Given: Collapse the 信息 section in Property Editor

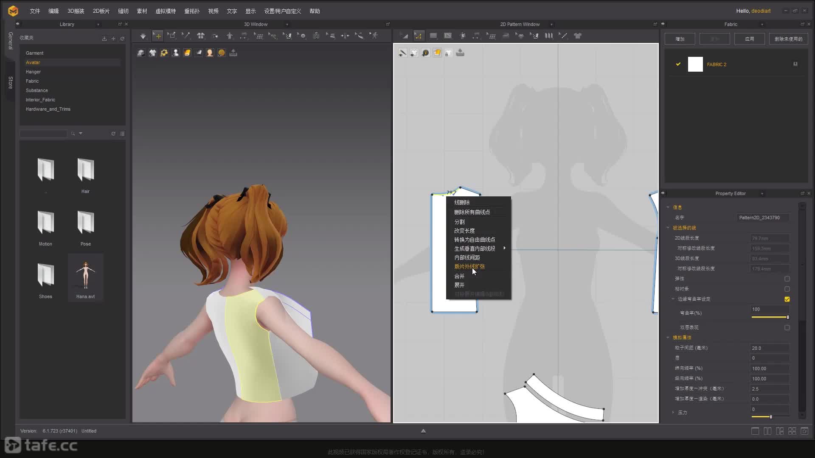Looking at the screenshot, I should click(668, 207).
